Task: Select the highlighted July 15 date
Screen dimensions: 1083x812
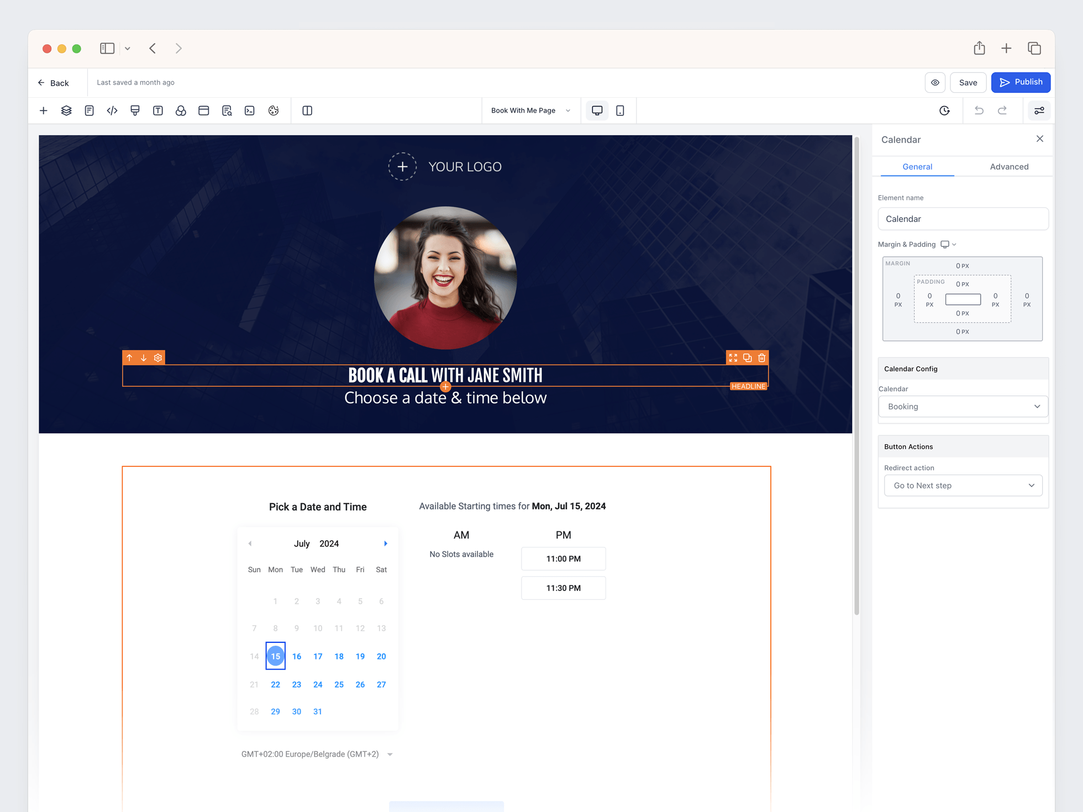Action: click(x=276, y=656)
